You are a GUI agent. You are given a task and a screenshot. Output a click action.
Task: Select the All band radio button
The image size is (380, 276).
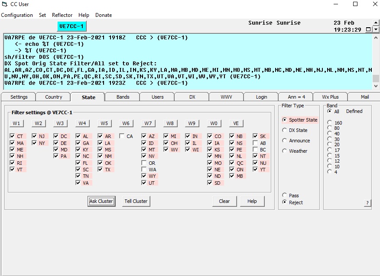click(329, 111)
